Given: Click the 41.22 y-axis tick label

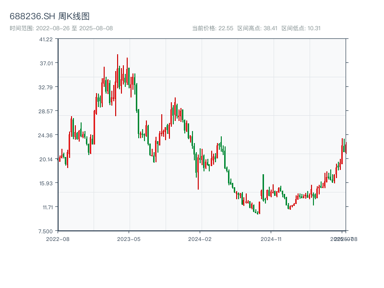Looking at the screenshot, I should tap(46, 39).
